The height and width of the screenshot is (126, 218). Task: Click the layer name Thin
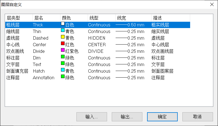(37, 31)
